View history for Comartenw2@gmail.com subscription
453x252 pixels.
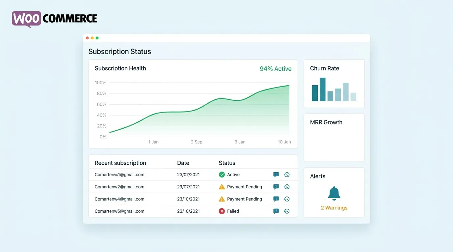pyautogui.click(x=287, y=187)
